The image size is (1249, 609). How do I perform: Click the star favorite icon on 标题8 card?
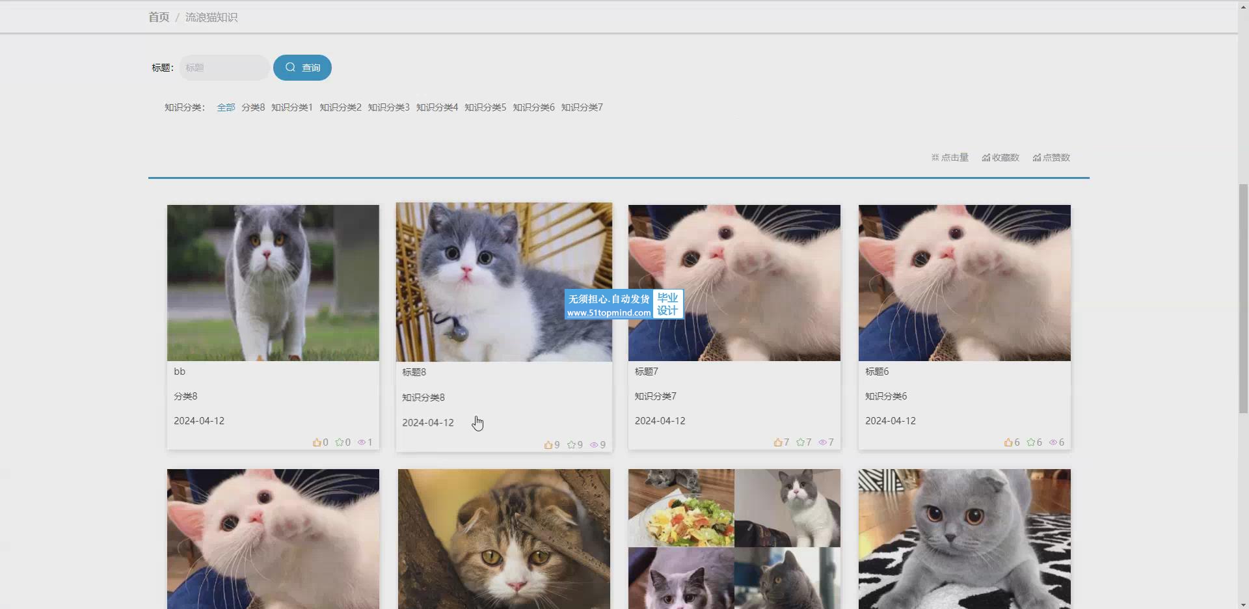571,445
